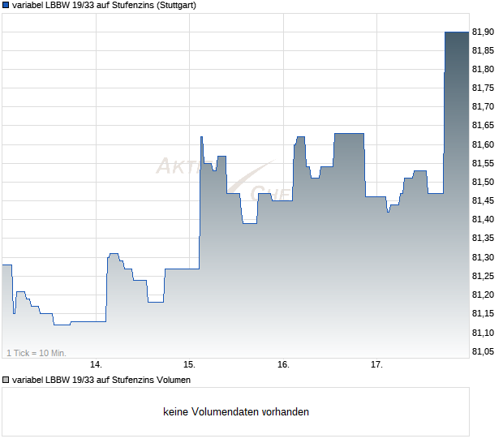Click the y-axis value '81,60'

click(483, 144)
